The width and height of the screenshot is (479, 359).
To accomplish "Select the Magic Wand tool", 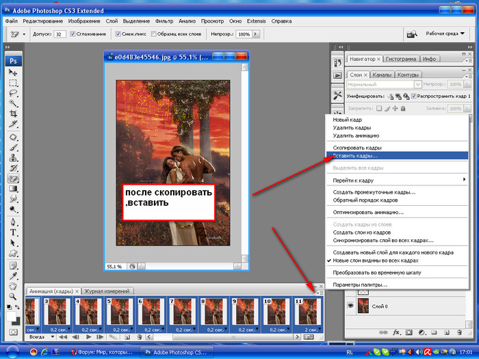I will point(13,103).
